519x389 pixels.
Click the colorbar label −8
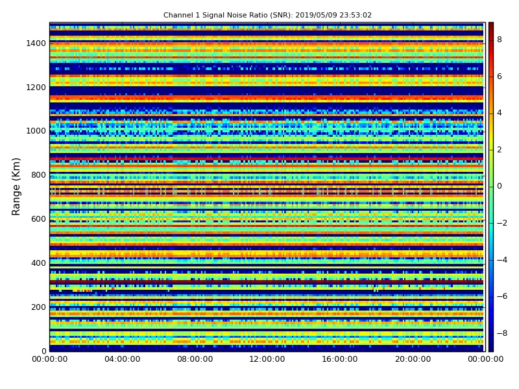click(x=502, y=333)
